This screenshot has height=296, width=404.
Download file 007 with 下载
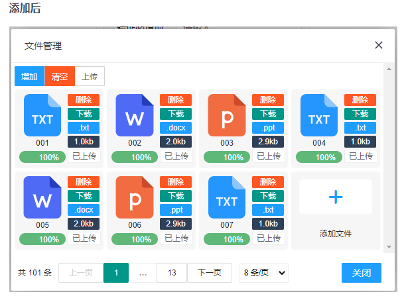coord(268,196)
